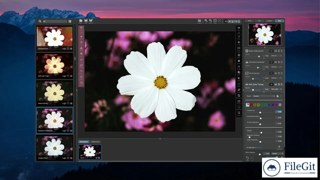Screen dimensions: 320x180
Task: Click the Enhance plus button
Action: pyautogui.click(x=279, y=147)
